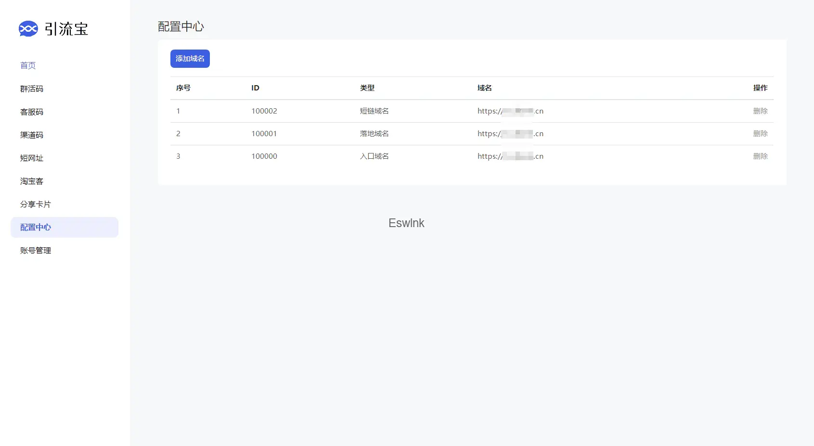Click the domain URL for 短链域名
814x446 pixels.
510,111
